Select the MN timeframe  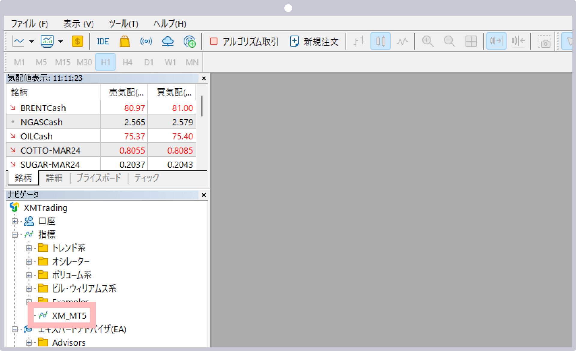tap(192, 62)
